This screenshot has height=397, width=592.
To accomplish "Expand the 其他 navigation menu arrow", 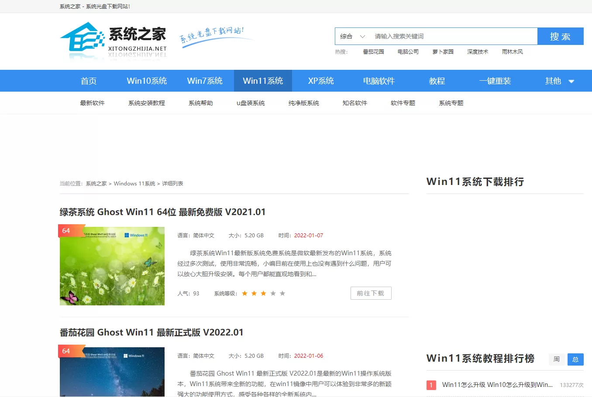I will [571, 81].
